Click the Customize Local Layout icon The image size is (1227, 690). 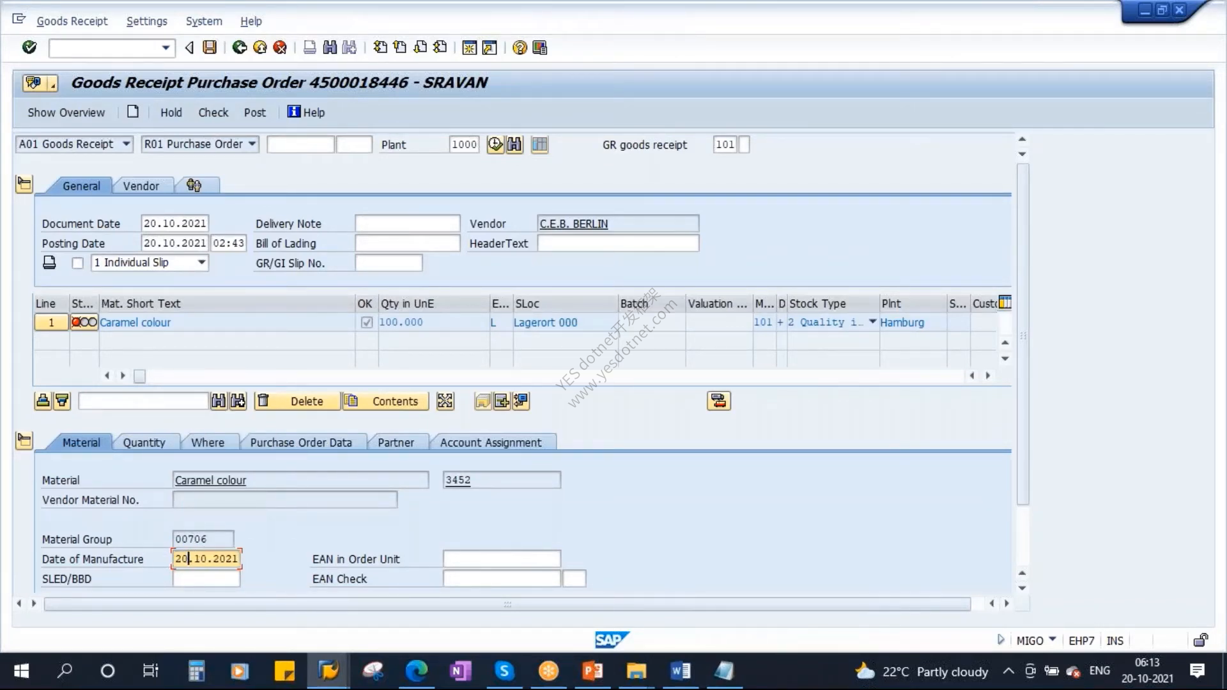point(540,47)
